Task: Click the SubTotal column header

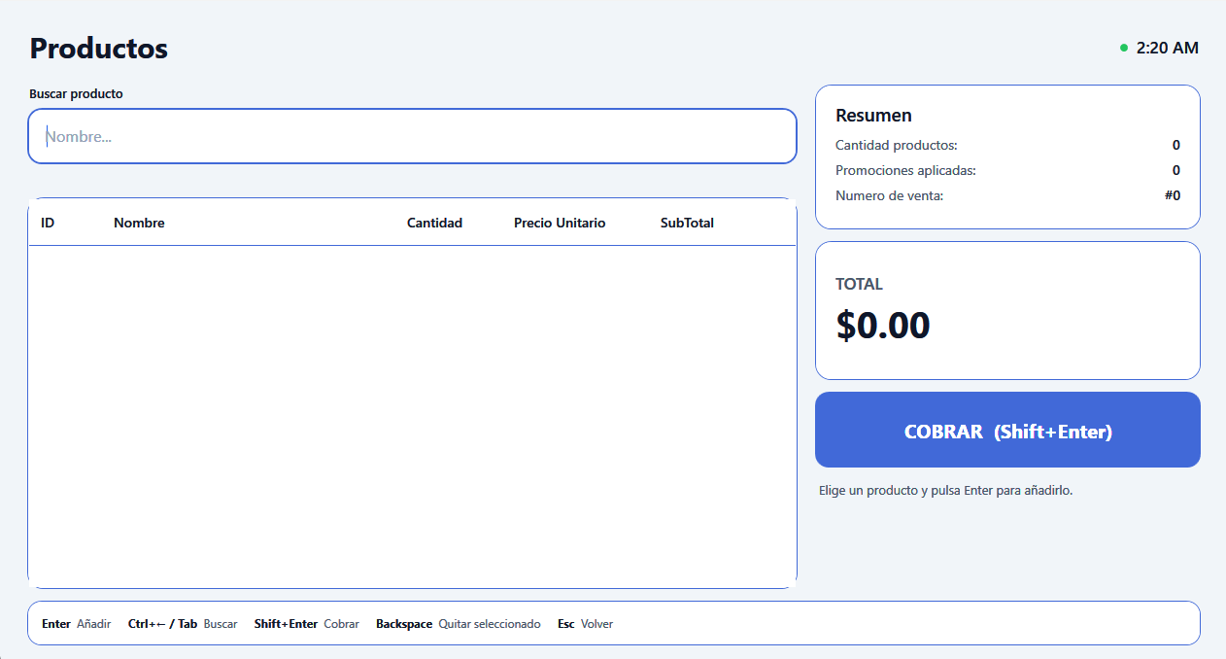Action: (687, 223)
